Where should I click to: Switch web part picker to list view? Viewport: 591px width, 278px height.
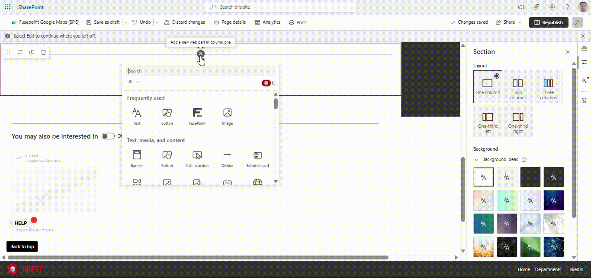coord(274,83)
